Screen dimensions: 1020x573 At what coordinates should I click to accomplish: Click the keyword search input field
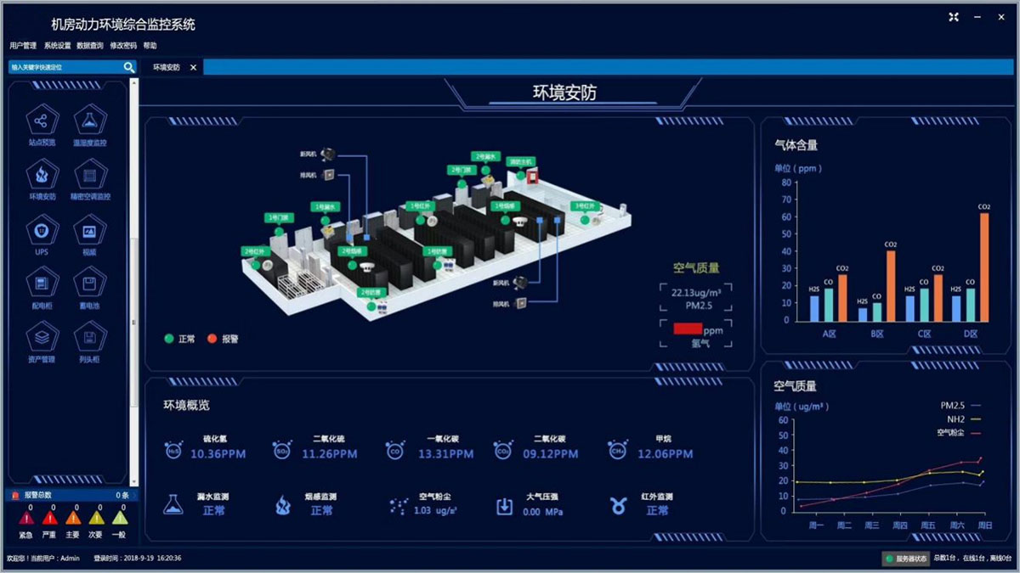64,67
